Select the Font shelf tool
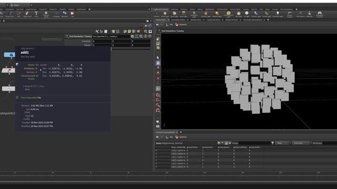The image size is (337, 189). 36,14
